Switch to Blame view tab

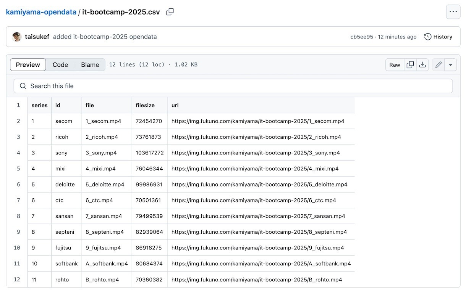click(90, 65)
